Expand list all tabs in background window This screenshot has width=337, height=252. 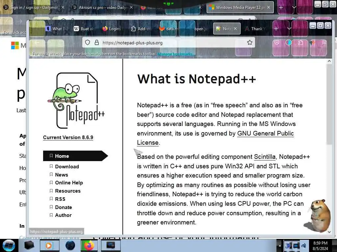coord(294,7)
